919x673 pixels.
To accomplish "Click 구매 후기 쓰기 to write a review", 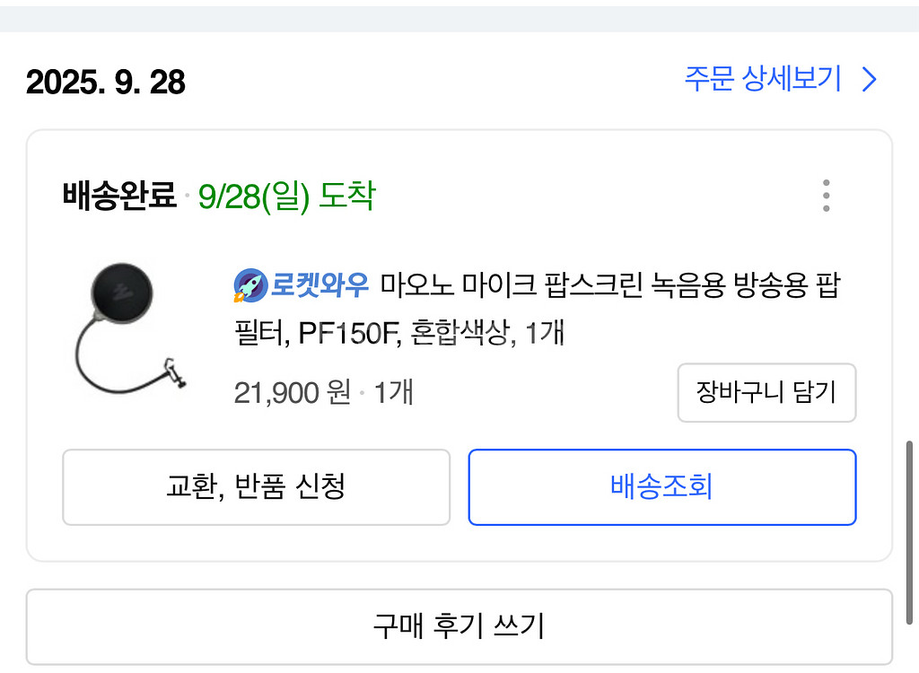I will point(459,626).
